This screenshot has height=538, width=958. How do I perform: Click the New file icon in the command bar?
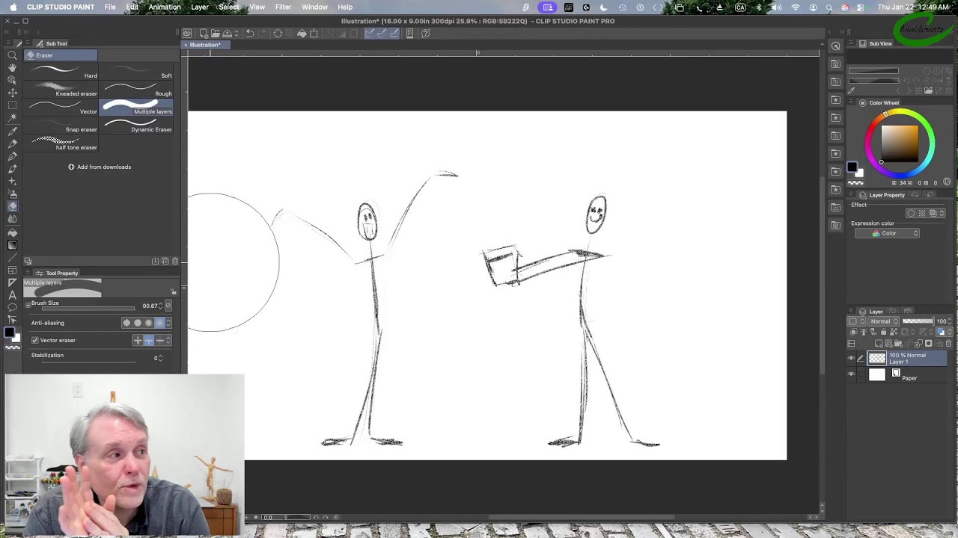coord(204,33)
